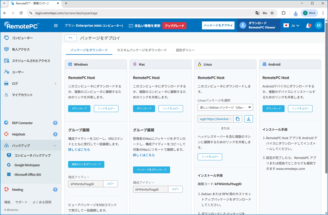Copy link for Mac host

coord(171,108)
